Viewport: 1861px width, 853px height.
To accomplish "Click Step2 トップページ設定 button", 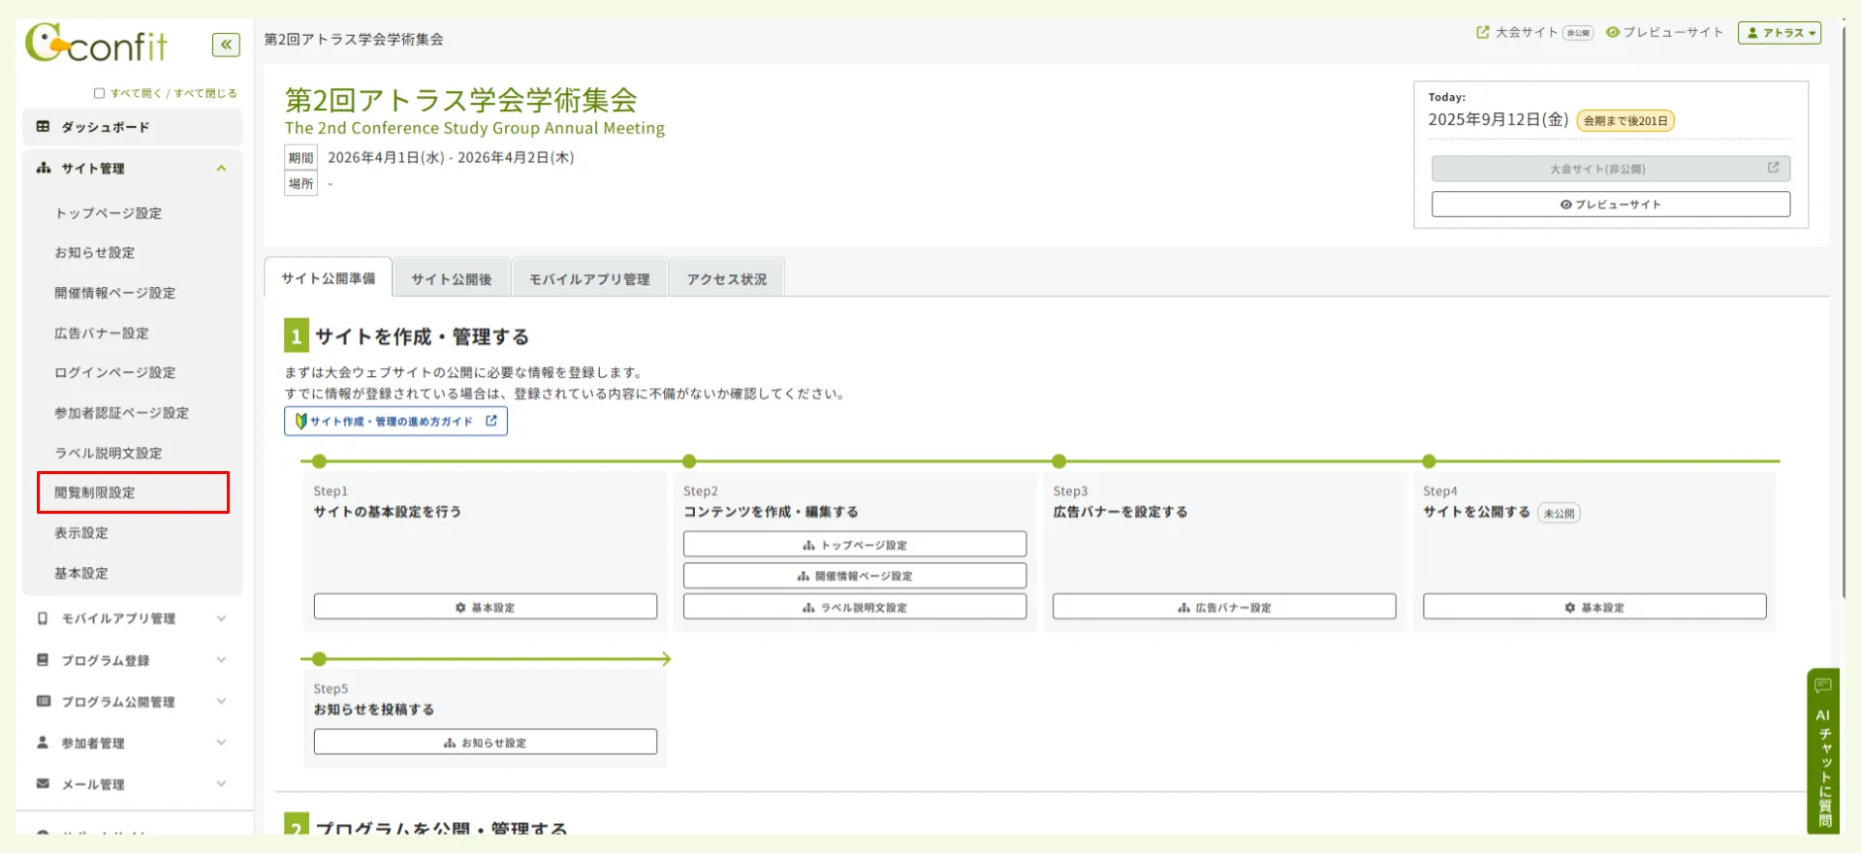I will pos(855,544).
